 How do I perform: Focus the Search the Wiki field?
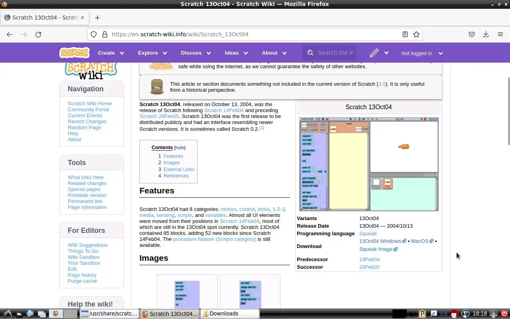(335, 53)
